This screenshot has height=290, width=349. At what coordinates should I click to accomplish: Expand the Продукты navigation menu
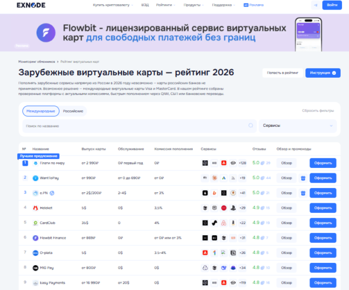click(193, 5)
